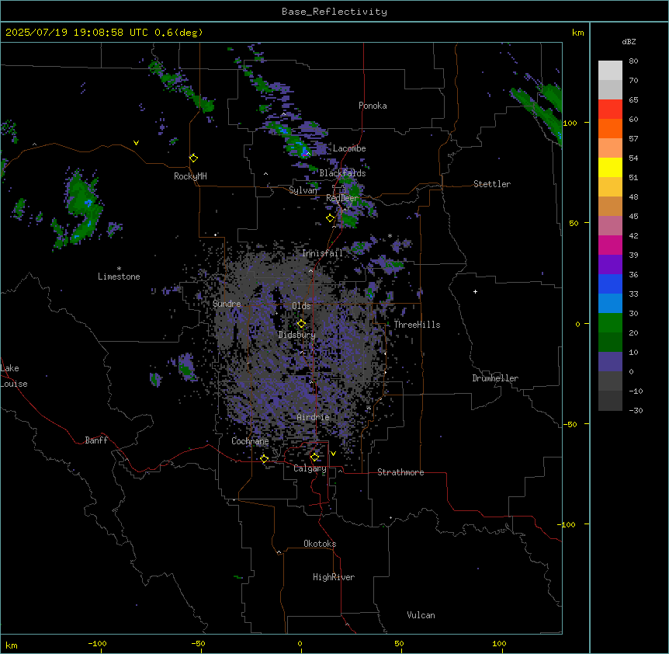The width and height of the screenshot is (669, 654).
Task: Click the Vulcan city label
Action: tap(421, 615)
